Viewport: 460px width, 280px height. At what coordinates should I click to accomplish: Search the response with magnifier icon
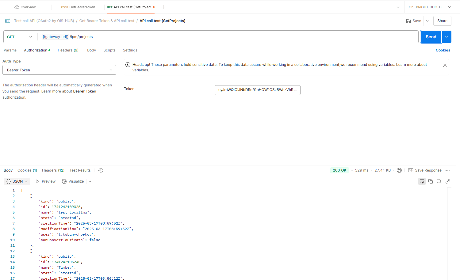pos(439,181)
